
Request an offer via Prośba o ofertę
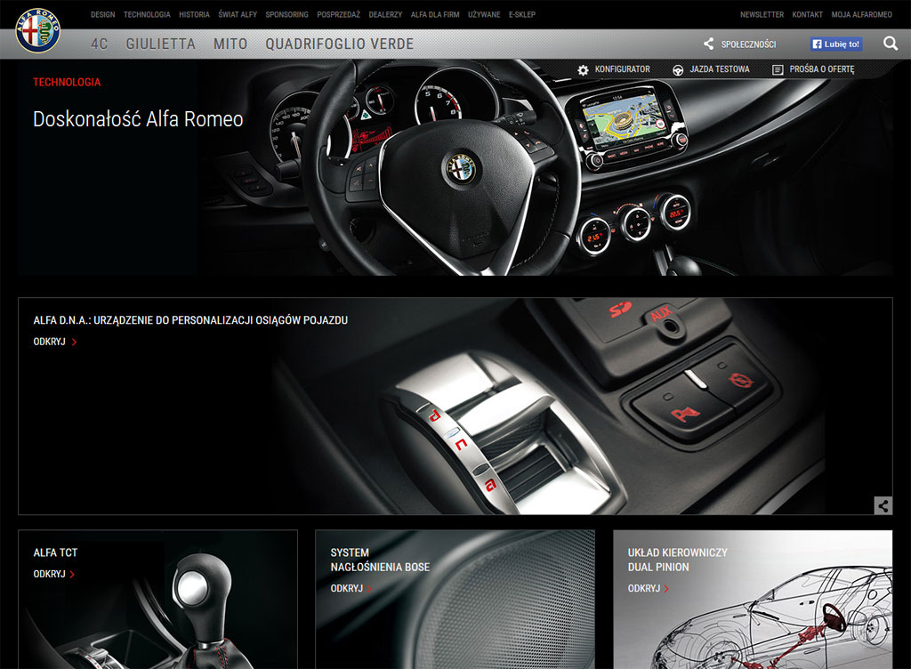tap(822, 69)
